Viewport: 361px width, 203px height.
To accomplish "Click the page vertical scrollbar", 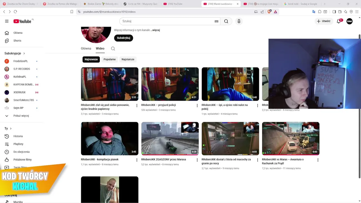I will pos(359,106).
